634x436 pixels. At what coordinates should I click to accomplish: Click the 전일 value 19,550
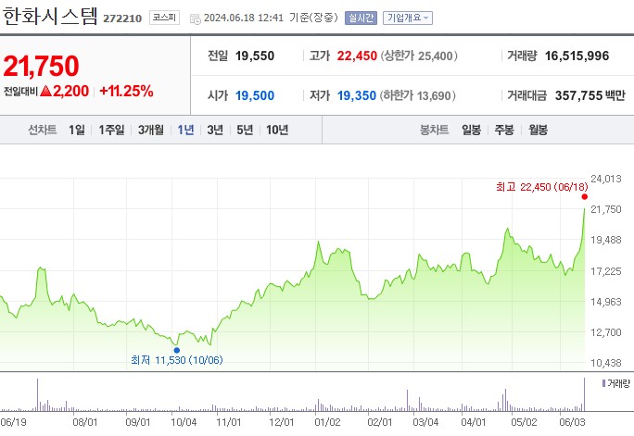pos(255,56)
